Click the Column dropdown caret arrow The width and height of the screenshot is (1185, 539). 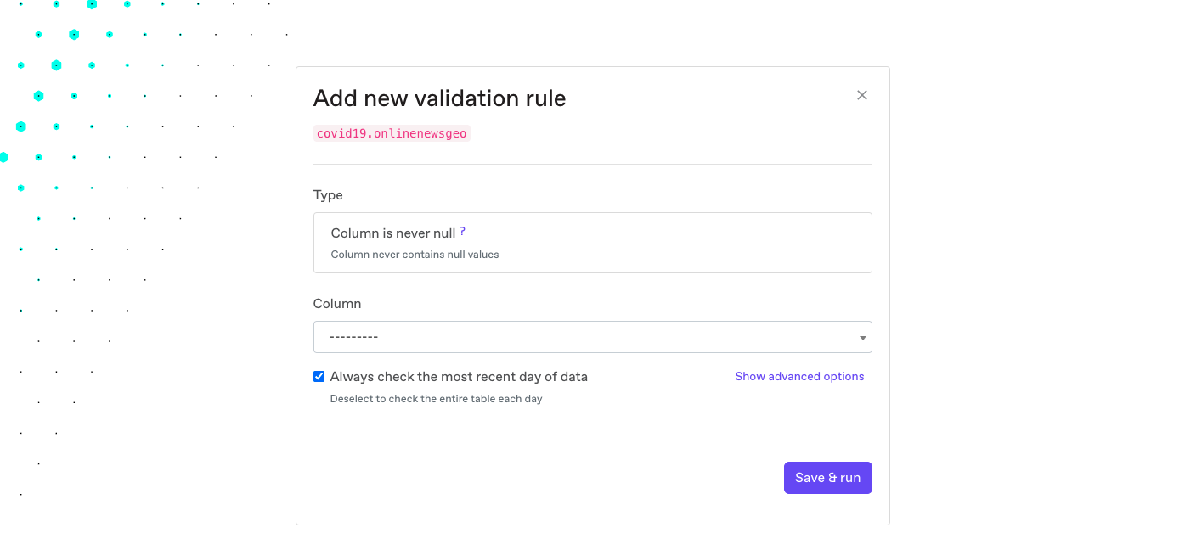click(863, 338)
